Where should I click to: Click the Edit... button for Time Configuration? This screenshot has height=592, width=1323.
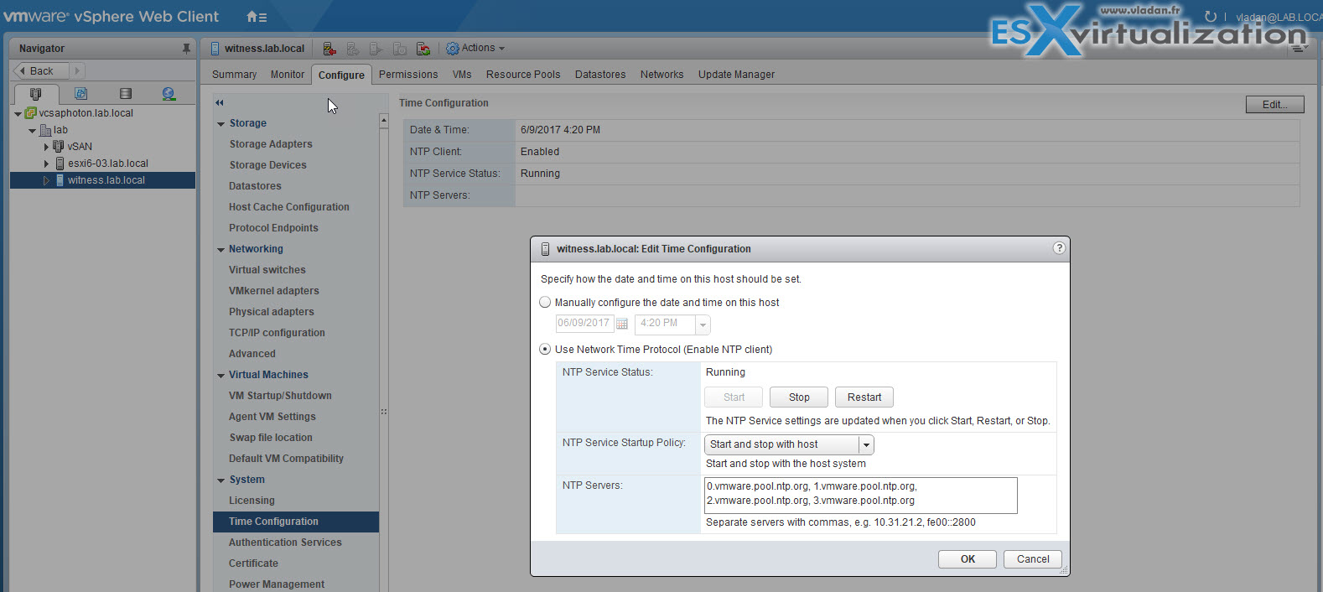coord(1274,105)
